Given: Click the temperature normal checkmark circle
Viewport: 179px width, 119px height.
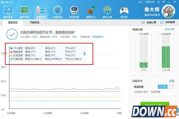Looking at the screenshot, I should [x=12, y=34].
